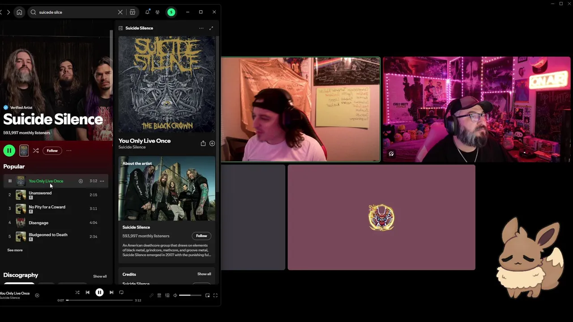The width and height of the screenshot is (573, 322).
Task: Open the green S profile menu
Action: tap(171, 12)
